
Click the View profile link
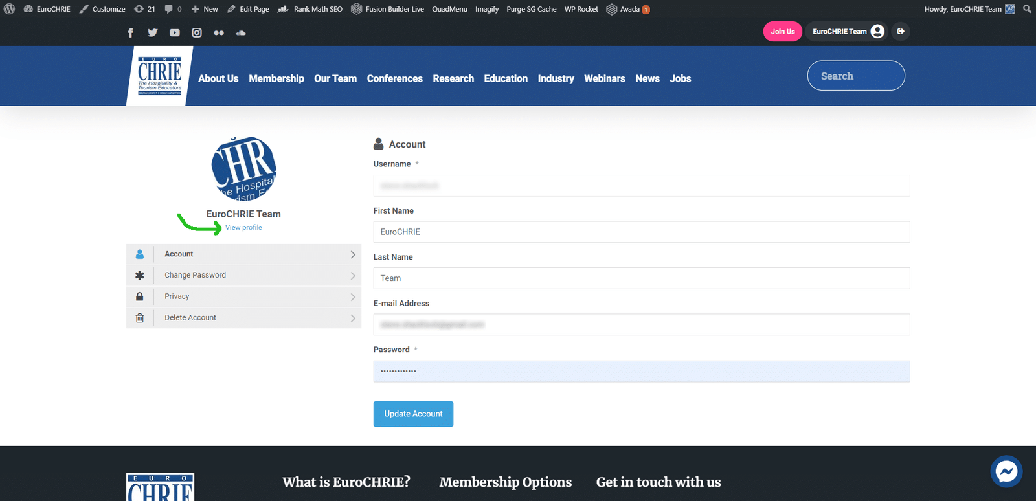coord(243,228)
